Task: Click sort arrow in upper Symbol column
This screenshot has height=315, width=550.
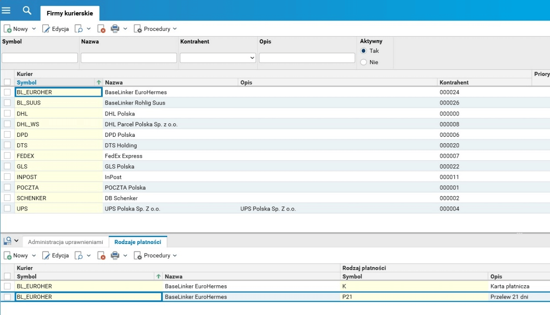Action: pos(99,82)
